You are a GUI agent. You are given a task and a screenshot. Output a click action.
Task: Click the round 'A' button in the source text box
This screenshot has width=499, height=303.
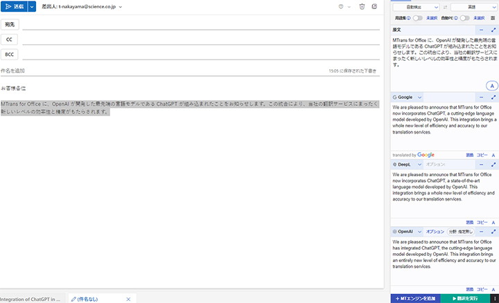492,86
